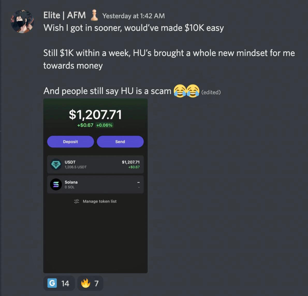Click the Yesterday at 1:42 AM timestamp

coord(134,16)
